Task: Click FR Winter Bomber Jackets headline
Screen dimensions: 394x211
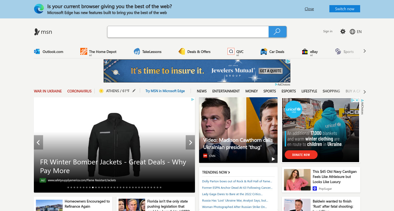Action: click(113, 166)
